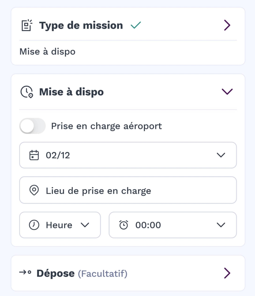Expand Type de mission with right chevron
Viewport: 255px width, 296px height.
pos(227,25)
